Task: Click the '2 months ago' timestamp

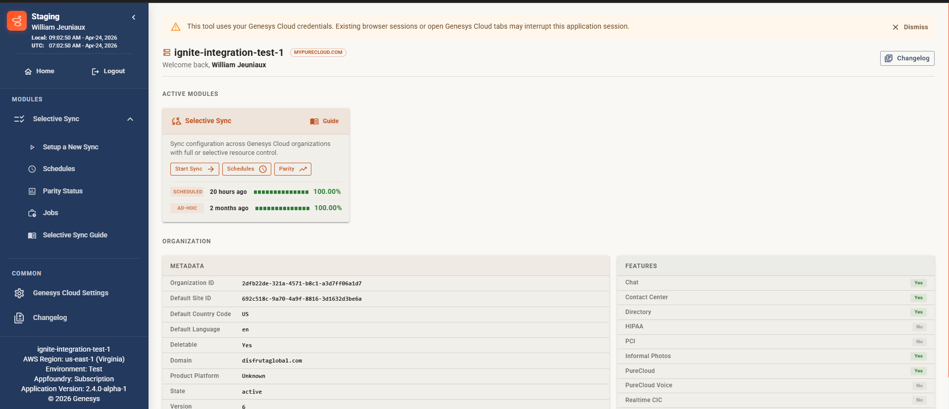Action: coord(229,208)
